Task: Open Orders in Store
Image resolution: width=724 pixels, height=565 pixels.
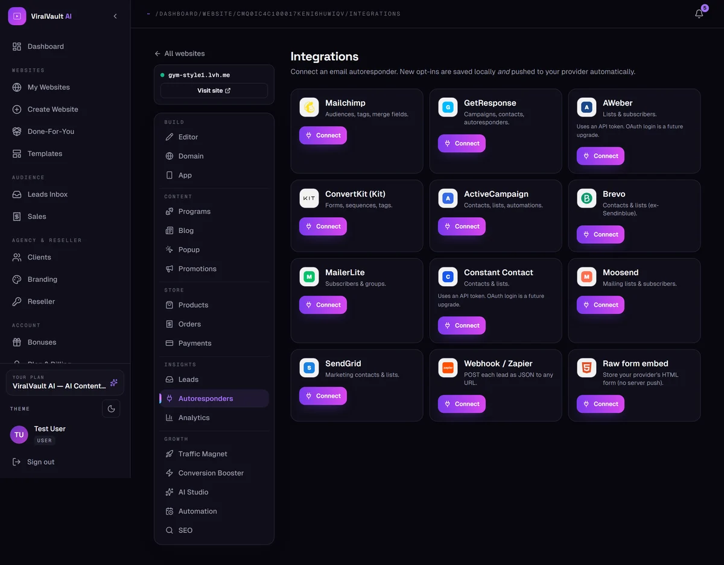Action: 214,324
